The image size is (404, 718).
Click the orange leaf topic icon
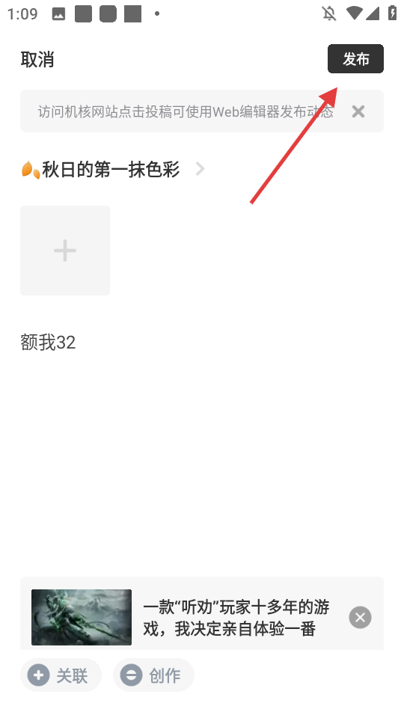[x=31, y=170]
